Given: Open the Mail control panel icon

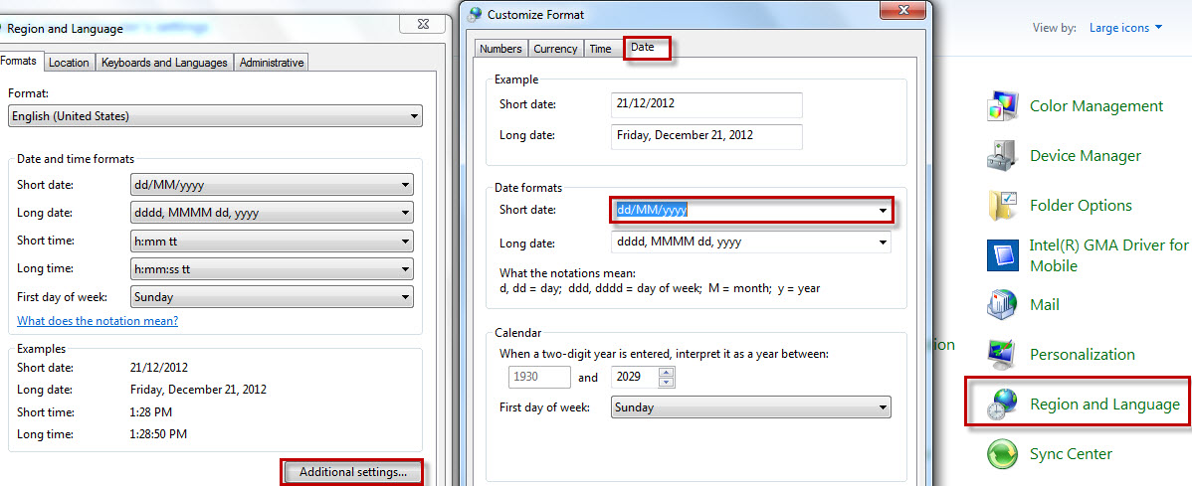Looking at the screenshot, I should pyautogui.click(x=1002, y=304).
